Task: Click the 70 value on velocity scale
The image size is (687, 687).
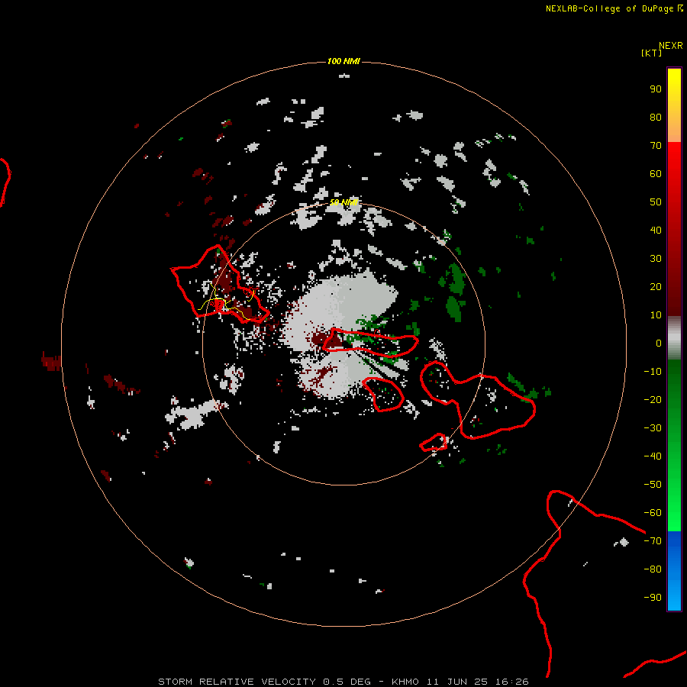Action: pyautogui.click(x=656, y=146)
